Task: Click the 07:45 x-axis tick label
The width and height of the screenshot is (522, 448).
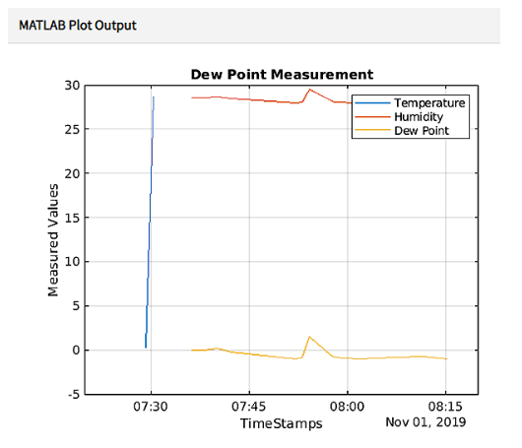Action: (x=248, y=407)
